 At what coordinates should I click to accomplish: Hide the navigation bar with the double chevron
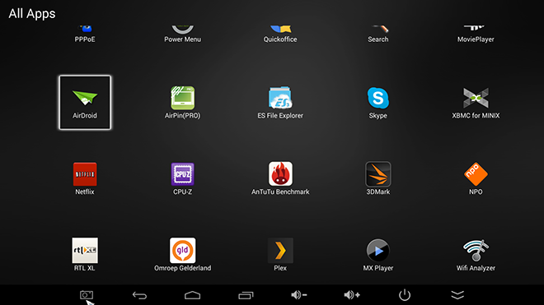coord(457,295)
